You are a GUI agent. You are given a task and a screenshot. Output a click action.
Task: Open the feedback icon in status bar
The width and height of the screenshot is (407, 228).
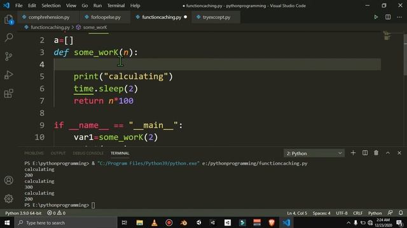(390, 213)
